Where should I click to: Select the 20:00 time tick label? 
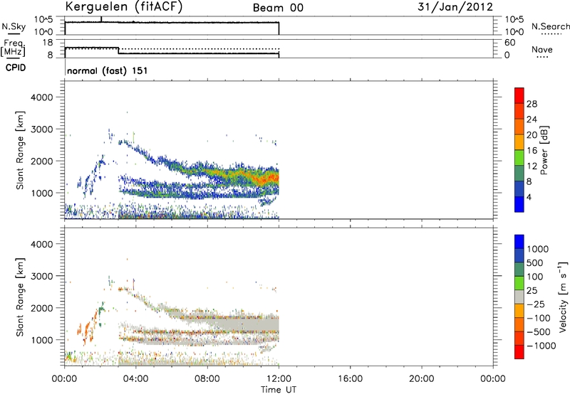421,379
